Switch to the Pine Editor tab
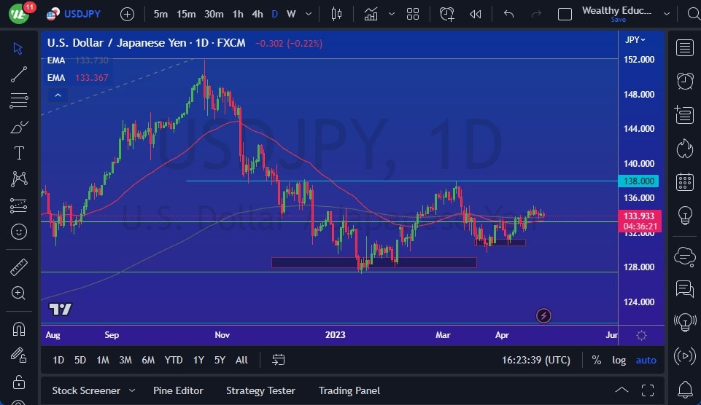 (x=178, y=390)
